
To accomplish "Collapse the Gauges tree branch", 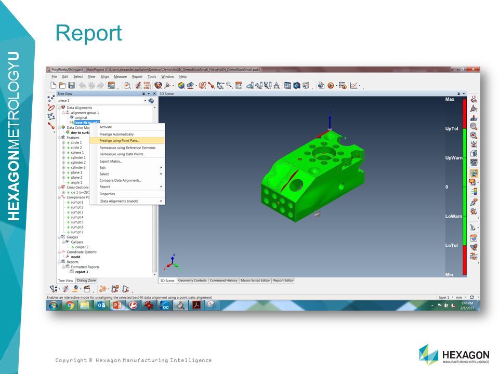I will (59, 237).
